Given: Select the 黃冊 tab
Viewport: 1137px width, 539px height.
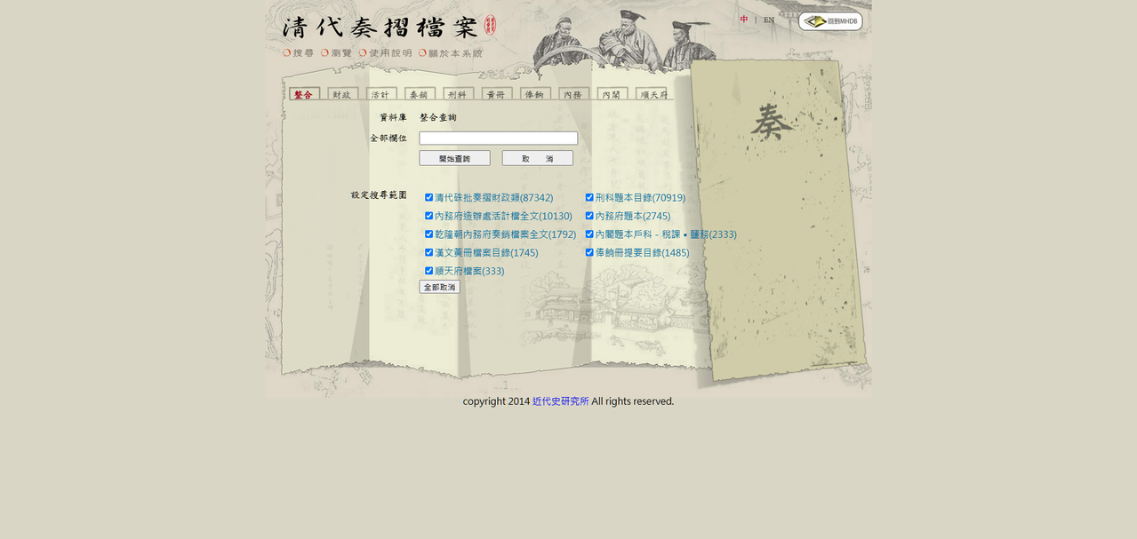Looking at the screenshot, I should click(x=497, y=94).
